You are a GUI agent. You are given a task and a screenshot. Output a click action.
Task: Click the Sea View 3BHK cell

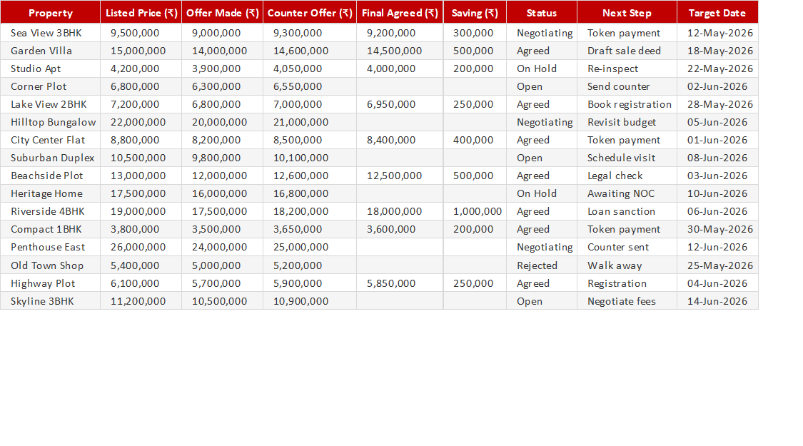(x=50, y=33)
